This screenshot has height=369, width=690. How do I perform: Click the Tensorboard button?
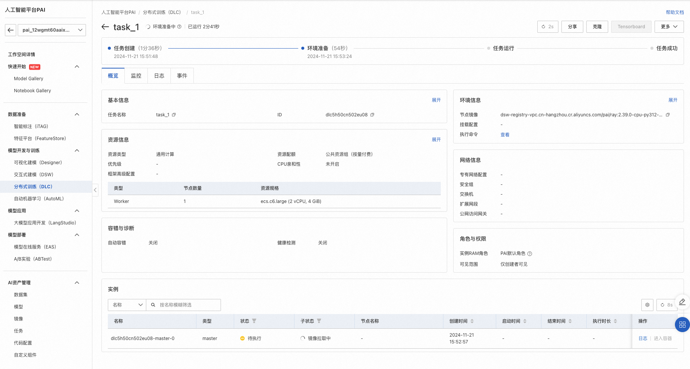(631, 27)
